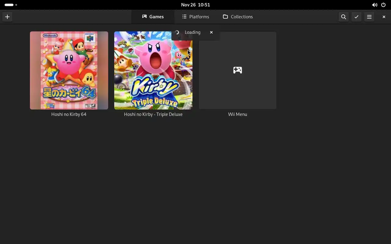Switch to the Collections tab
Screen dimensions: 391x244
[238, 17]
